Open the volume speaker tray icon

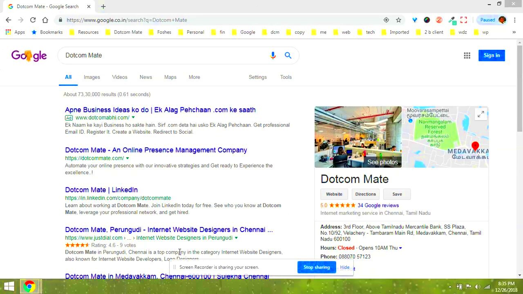click(478, 287)
